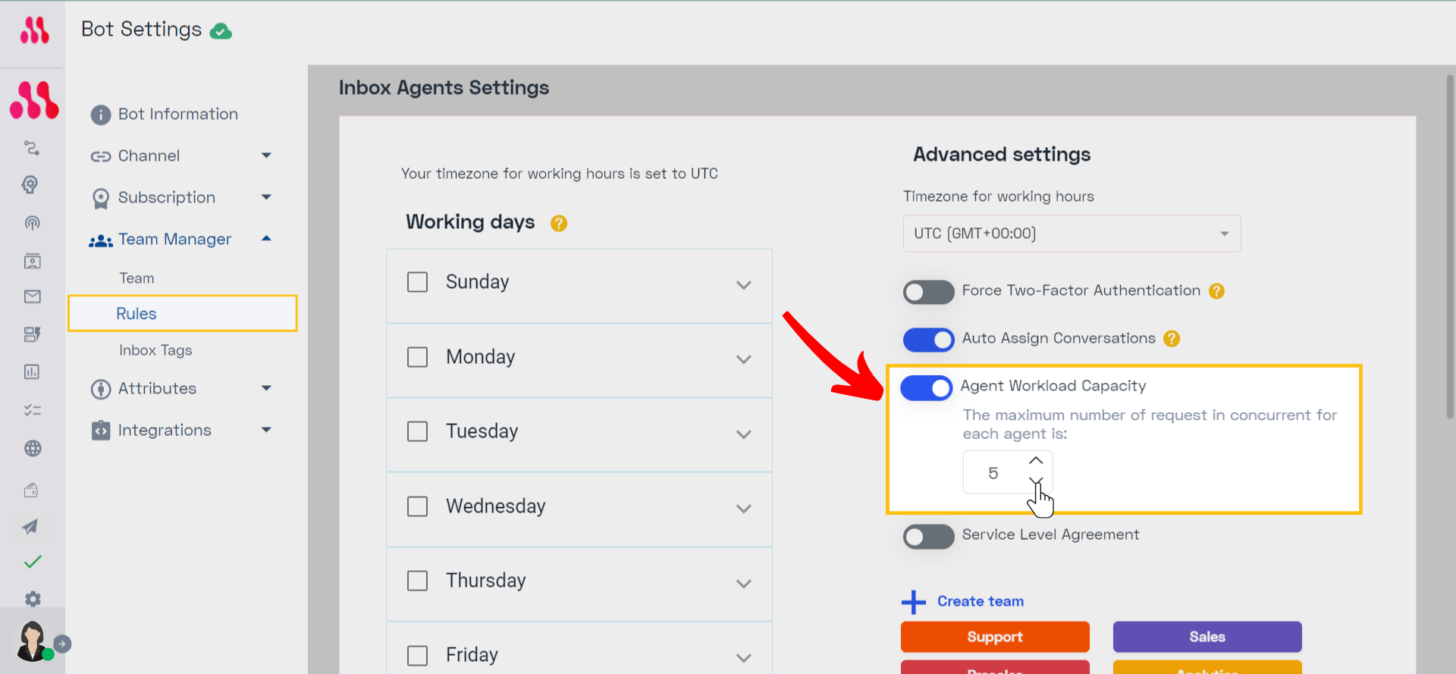1456x674 pixels.
Task: Click the broadcast signal sidebar icon
Action: coord(32,223)
